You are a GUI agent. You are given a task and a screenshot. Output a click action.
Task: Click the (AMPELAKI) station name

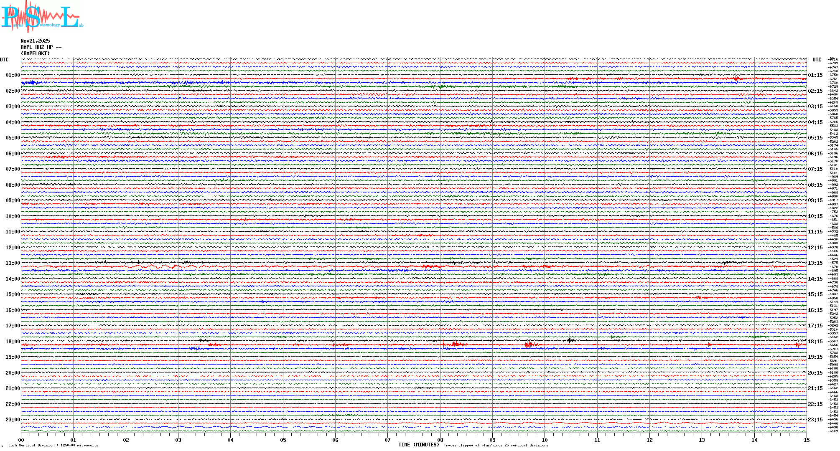(x=35, y=53)
